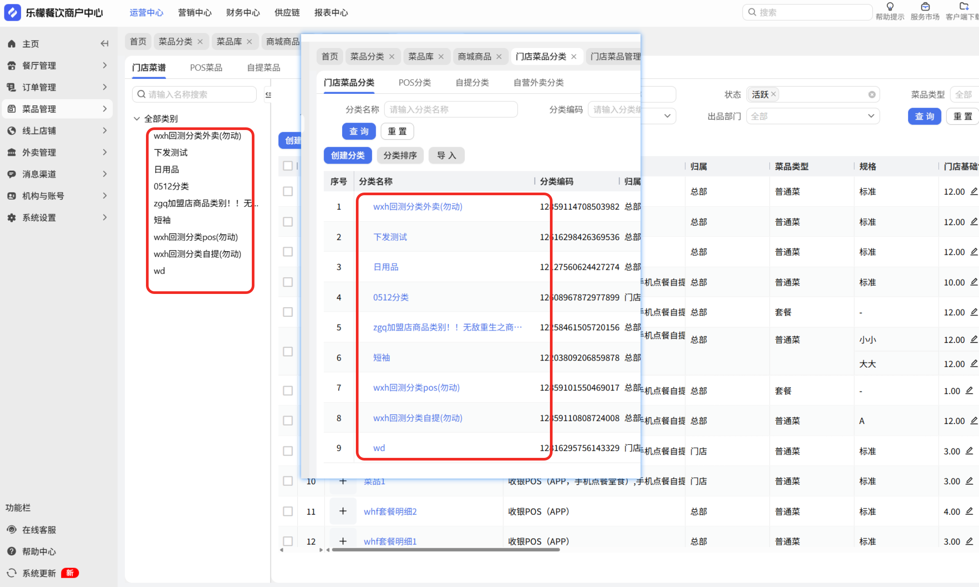This screenshot has height=587, width=979.
Task: Edit the 10.00 store base price
Action: tap(974, 282)
